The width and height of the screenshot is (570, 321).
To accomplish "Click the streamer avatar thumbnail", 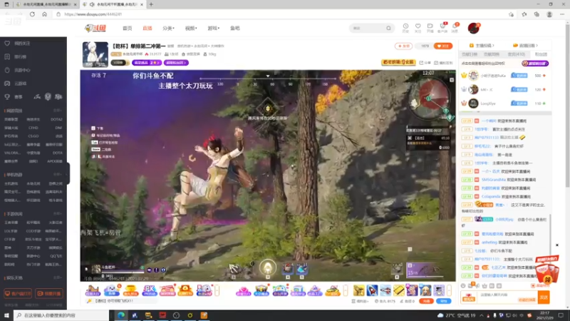I will click(95, 55).
